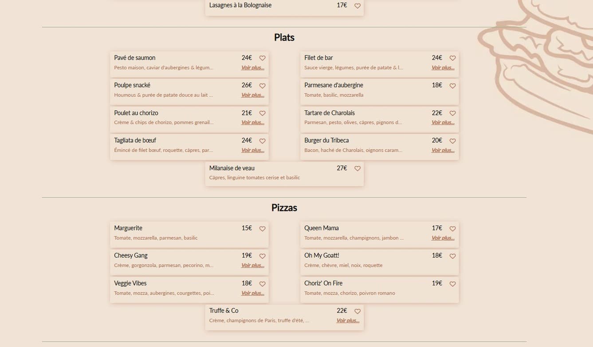Click the heart icon next to Tartare de Charolais
The width and height of the screenshot is (593, 347).
pos(452,113)
